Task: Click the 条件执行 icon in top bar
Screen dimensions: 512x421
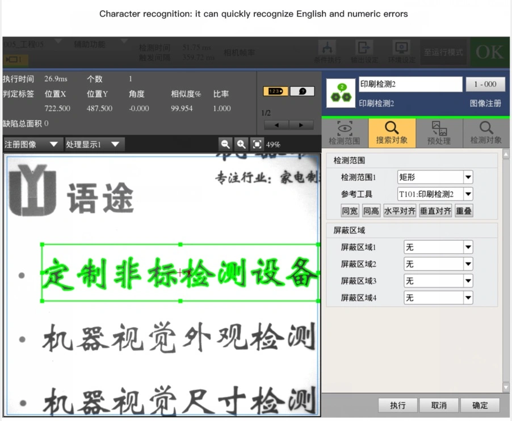Action: (x=328, y=52)
